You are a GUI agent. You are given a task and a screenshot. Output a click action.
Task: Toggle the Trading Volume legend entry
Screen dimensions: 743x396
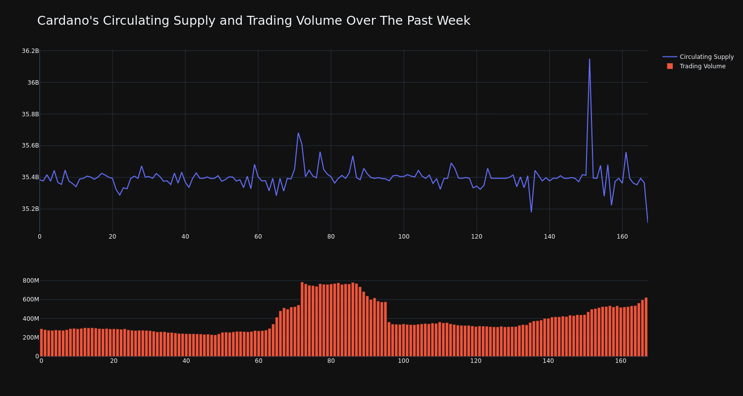[x=696, y=66]
